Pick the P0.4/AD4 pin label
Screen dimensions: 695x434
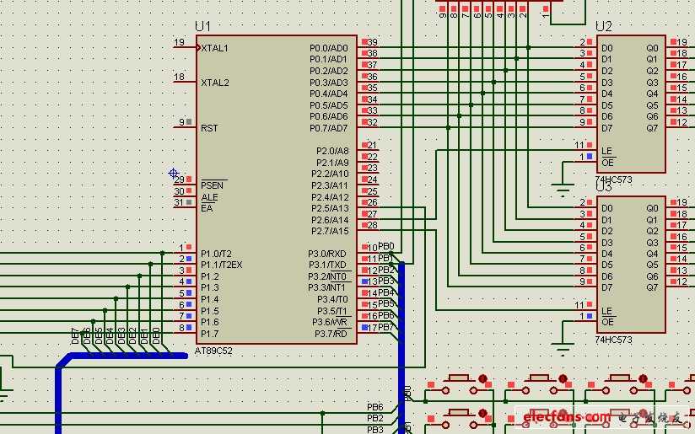329,94
